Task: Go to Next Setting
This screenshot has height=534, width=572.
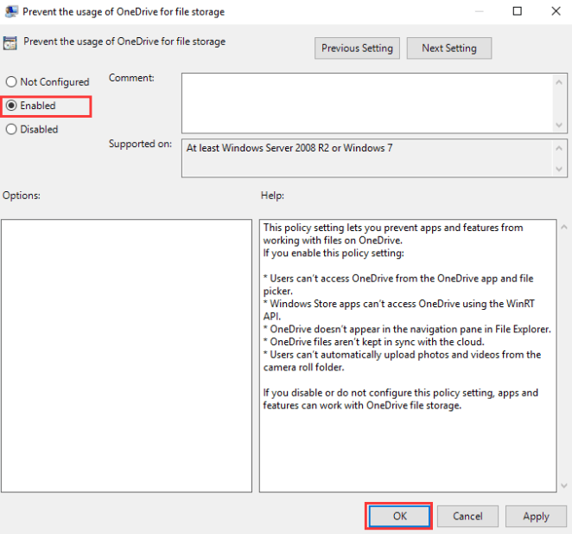Action: pos(449,48)
